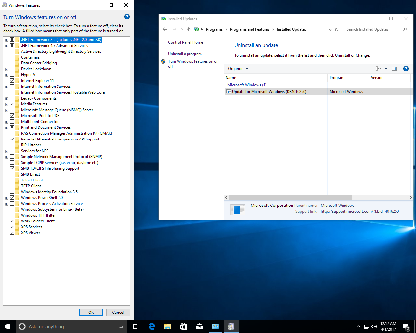
Task: Click the Search Installed Updates field
Action: pos(373,29)
